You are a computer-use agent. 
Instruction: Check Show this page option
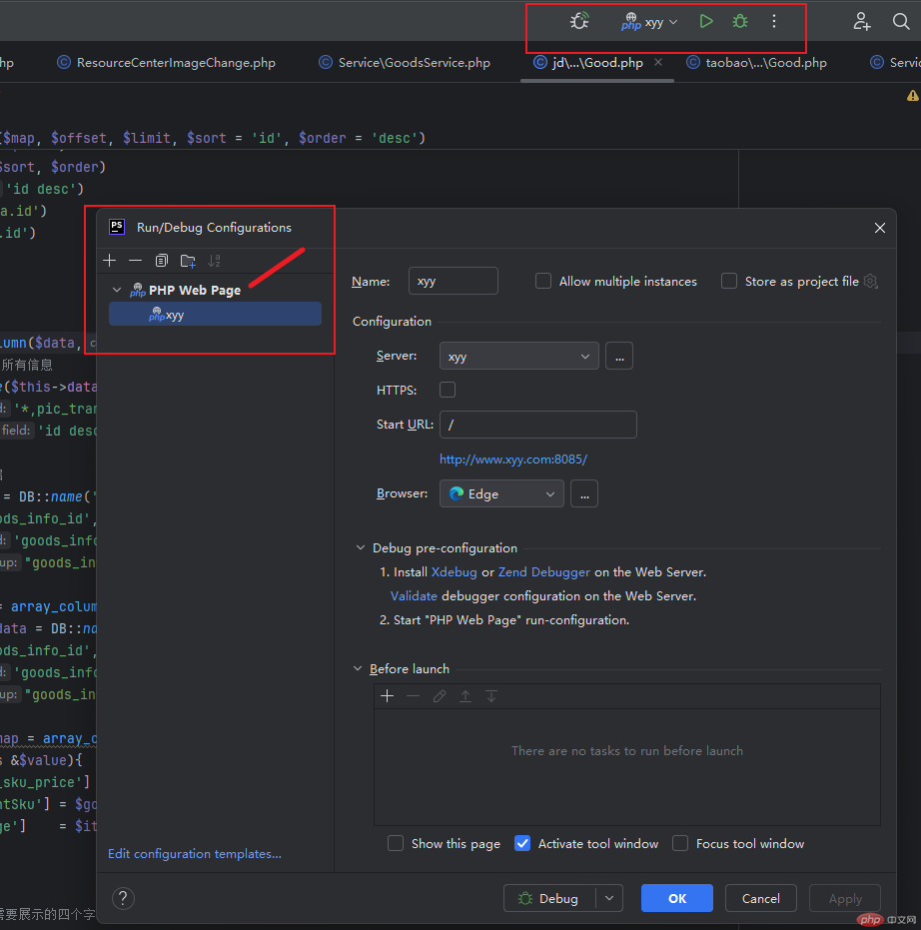click(x=396, y=843)
